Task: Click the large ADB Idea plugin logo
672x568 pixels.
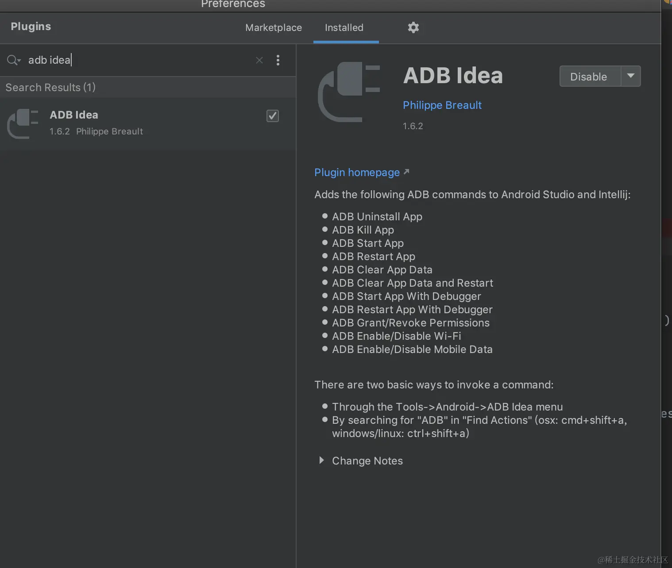Action: point(349,92)
